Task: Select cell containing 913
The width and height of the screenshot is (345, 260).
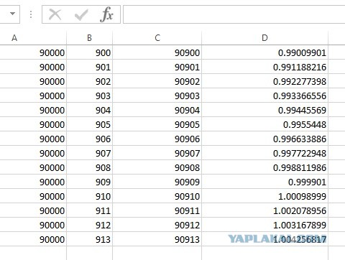Action: coord(89,239)
